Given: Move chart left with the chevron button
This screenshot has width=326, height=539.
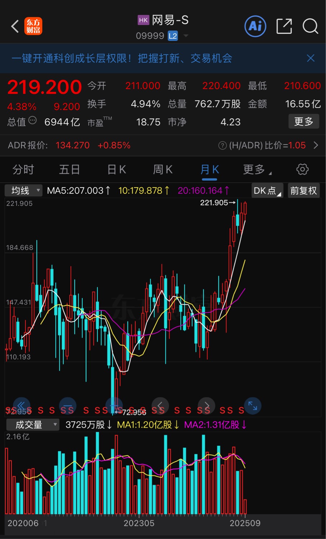Looking at the screenshot, I should (160, 406).
